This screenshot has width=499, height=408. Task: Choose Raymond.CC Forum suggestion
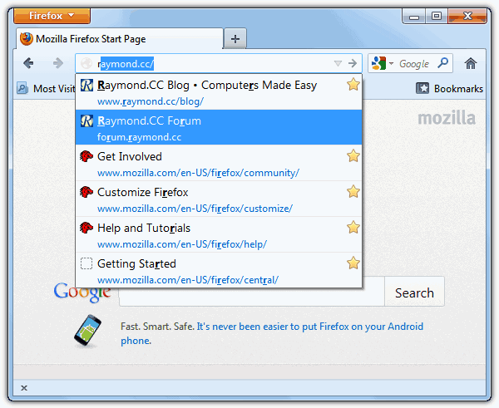pos(219,127)
